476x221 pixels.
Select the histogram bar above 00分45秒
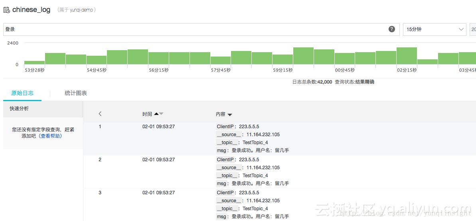point(345,59)
